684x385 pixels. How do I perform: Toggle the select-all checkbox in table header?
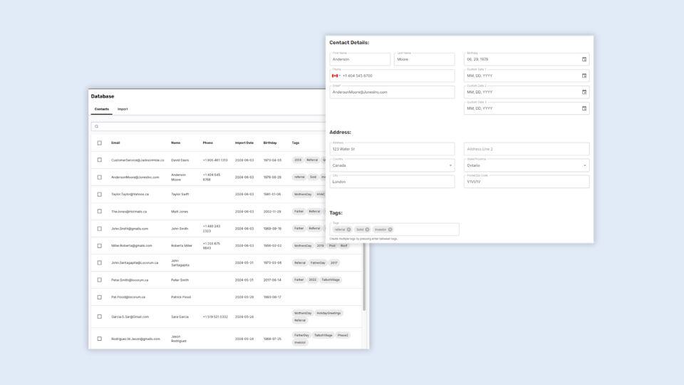coord(100,143)
